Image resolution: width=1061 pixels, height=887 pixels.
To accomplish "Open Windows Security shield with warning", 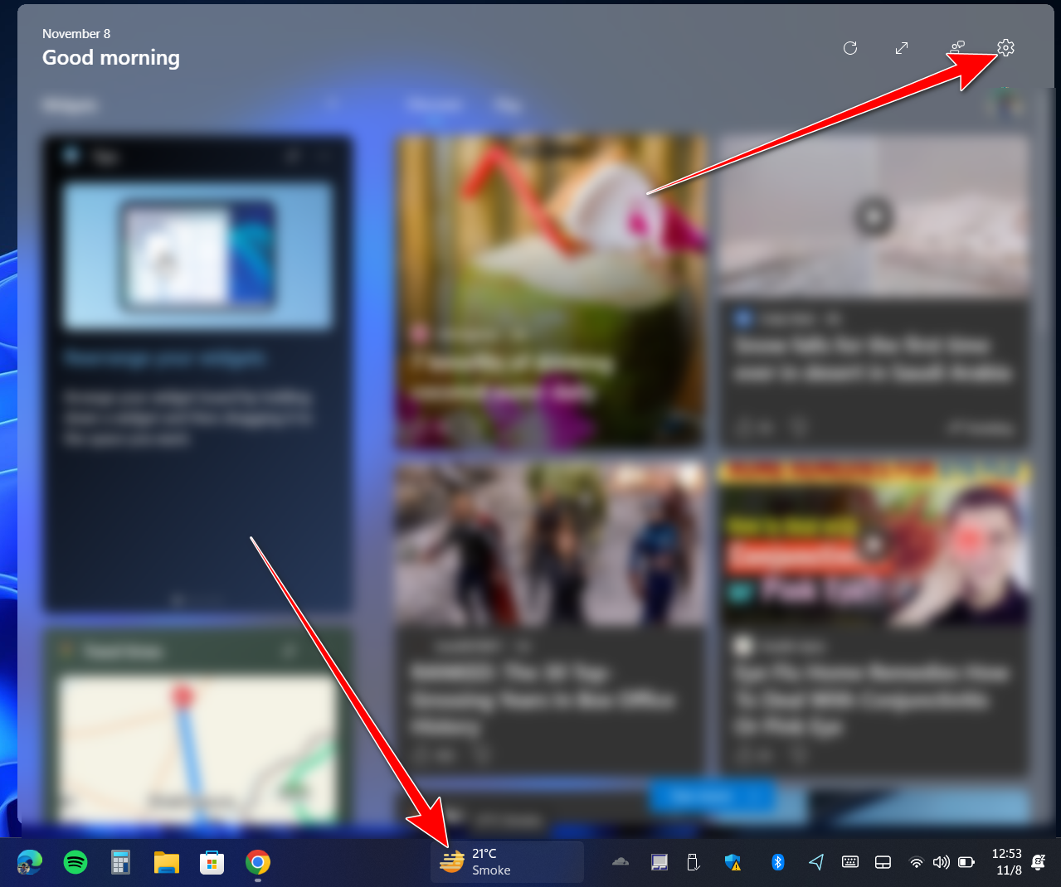I will pyautogui.click(x=732, y=863).
